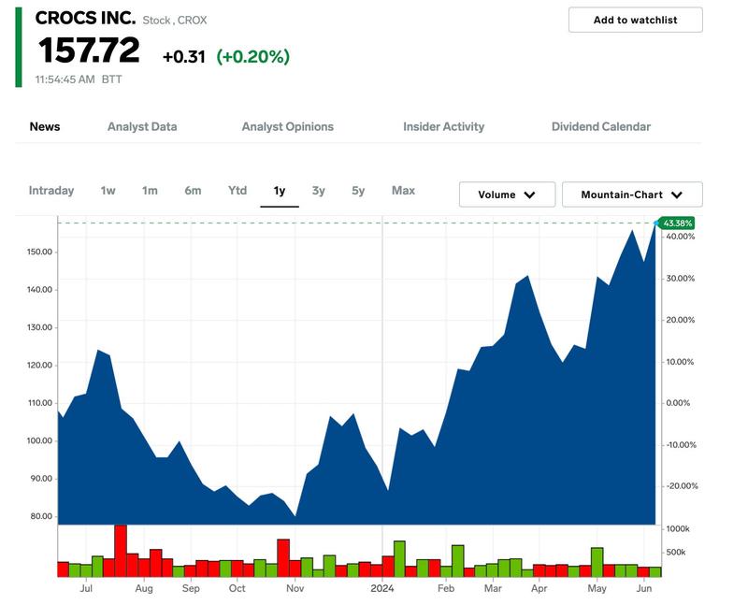Screen dimensions: 748x605
Task: Select the Intraday chart range
Action: click(51, 191)
